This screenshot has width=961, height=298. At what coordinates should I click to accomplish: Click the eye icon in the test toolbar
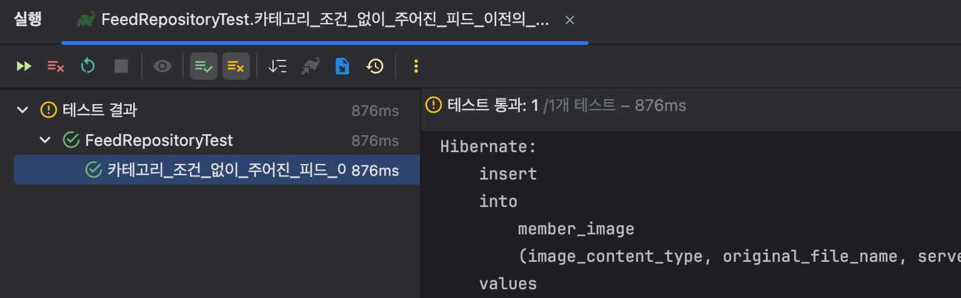[x=162, y=66]
